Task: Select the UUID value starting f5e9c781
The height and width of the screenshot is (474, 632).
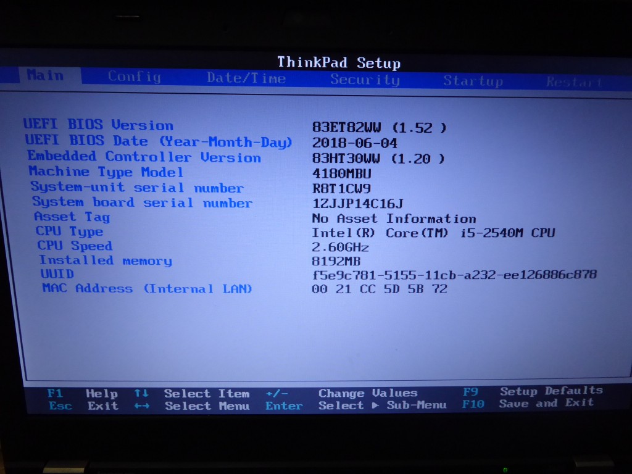Action: click(454, 275)
